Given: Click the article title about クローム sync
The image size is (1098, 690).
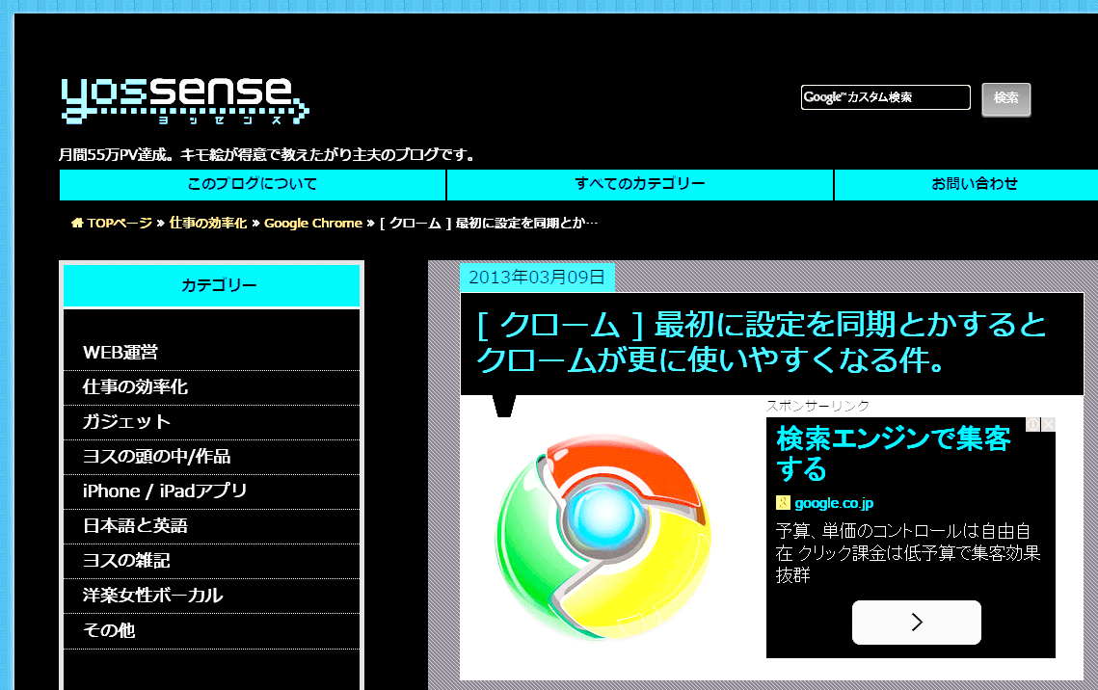Looking at the screenshot, I should (x=762, y=343).
